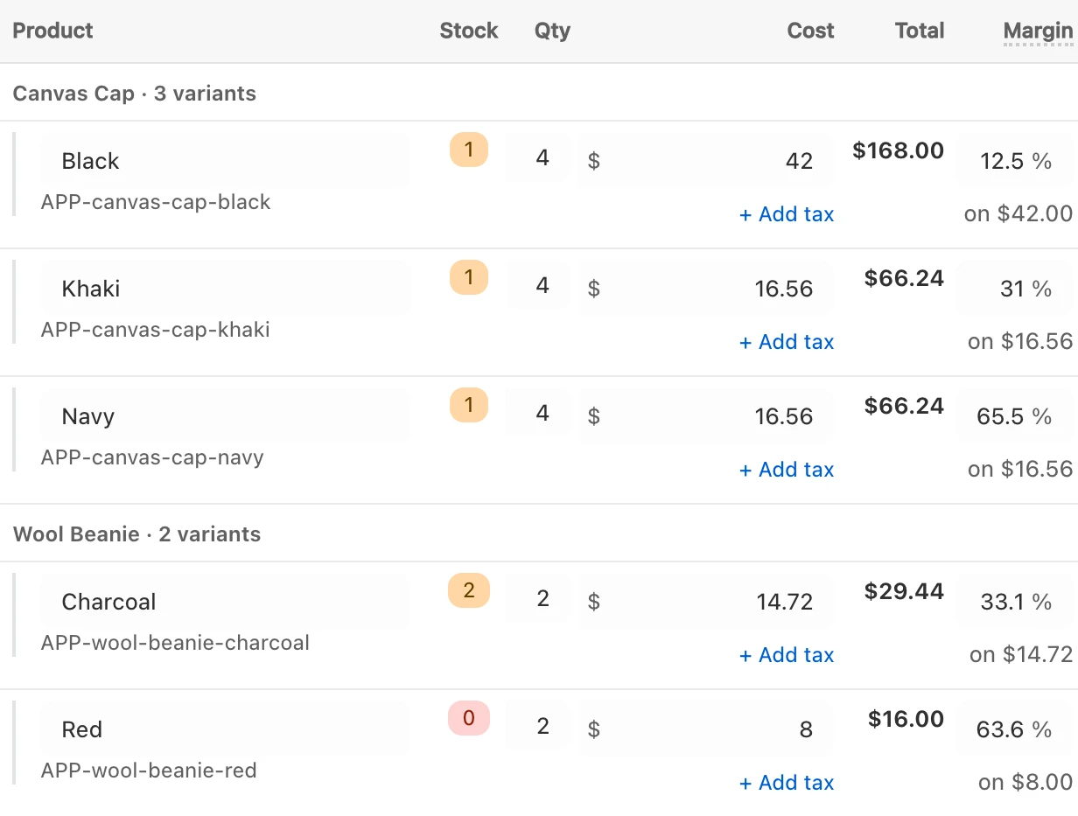Click the Navy row $66.24 total
The image size is (1078, 816).
904,407
